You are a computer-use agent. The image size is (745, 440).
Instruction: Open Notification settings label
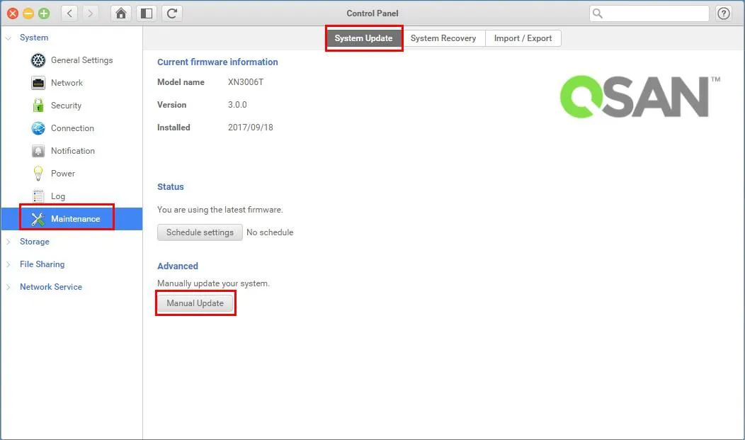[73, 151]
